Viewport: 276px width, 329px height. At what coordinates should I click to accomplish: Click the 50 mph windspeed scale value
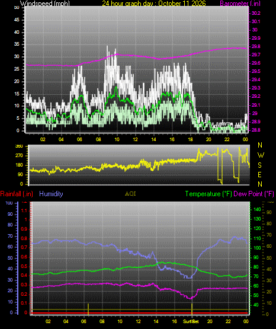tap(17, 8)
